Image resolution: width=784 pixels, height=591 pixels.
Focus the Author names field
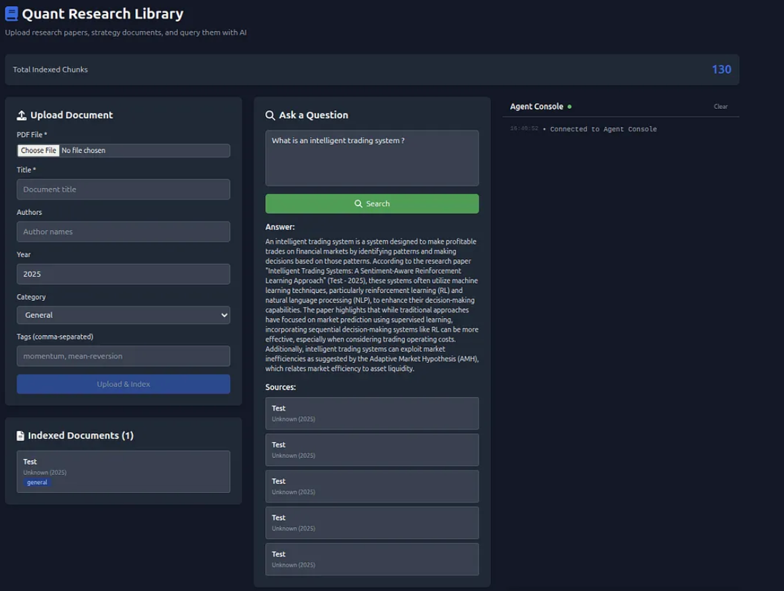coord(123,232)
